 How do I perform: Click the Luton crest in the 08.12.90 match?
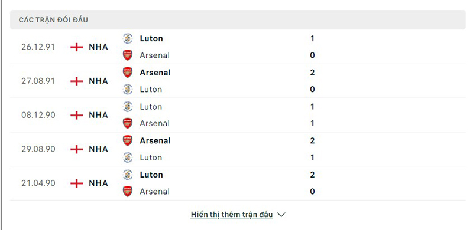click(x=128, y=107)
